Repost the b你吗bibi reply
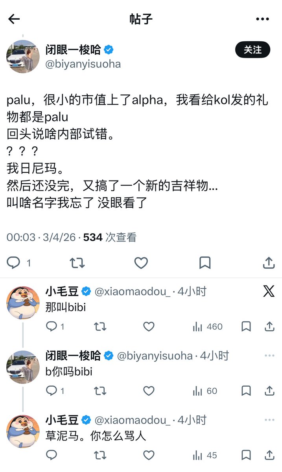Image resolution: width=282 pixels, height=472 pixels. [100, 391]
